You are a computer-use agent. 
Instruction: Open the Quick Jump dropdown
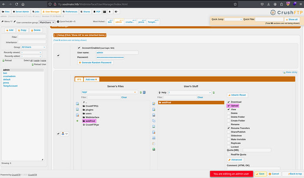[234, 19]
